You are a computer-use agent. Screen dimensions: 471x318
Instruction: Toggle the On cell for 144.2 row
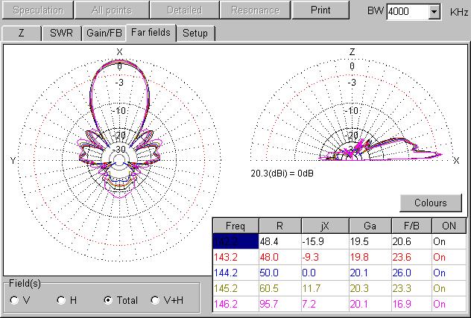(449, 273)
